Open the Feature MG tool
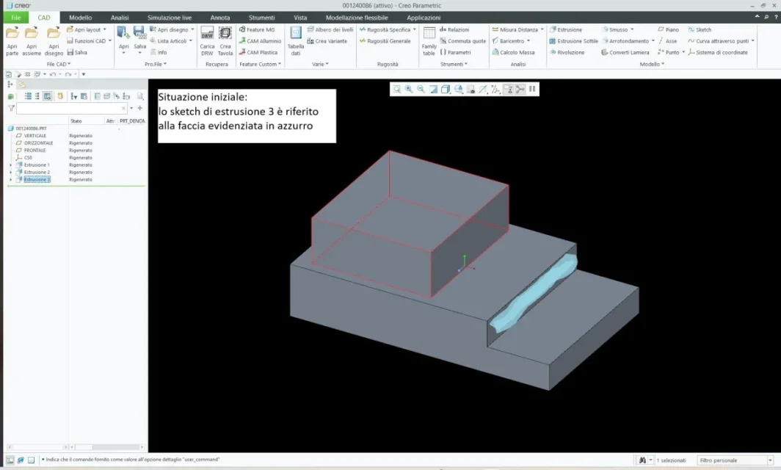The width and height of the screenshot is (781, 470). coord(257,30)
